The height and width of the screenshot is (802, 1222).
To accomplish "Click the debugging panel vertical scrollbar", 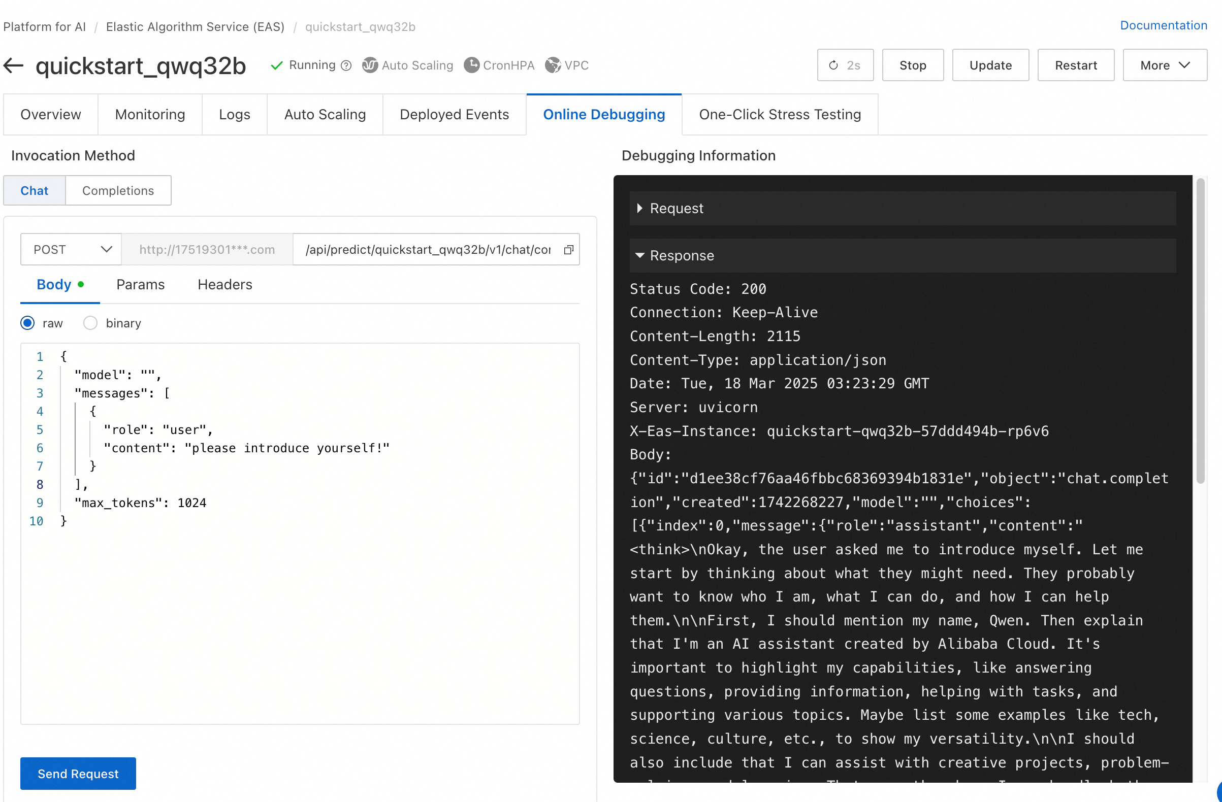I will click(x=1200, y=331).
